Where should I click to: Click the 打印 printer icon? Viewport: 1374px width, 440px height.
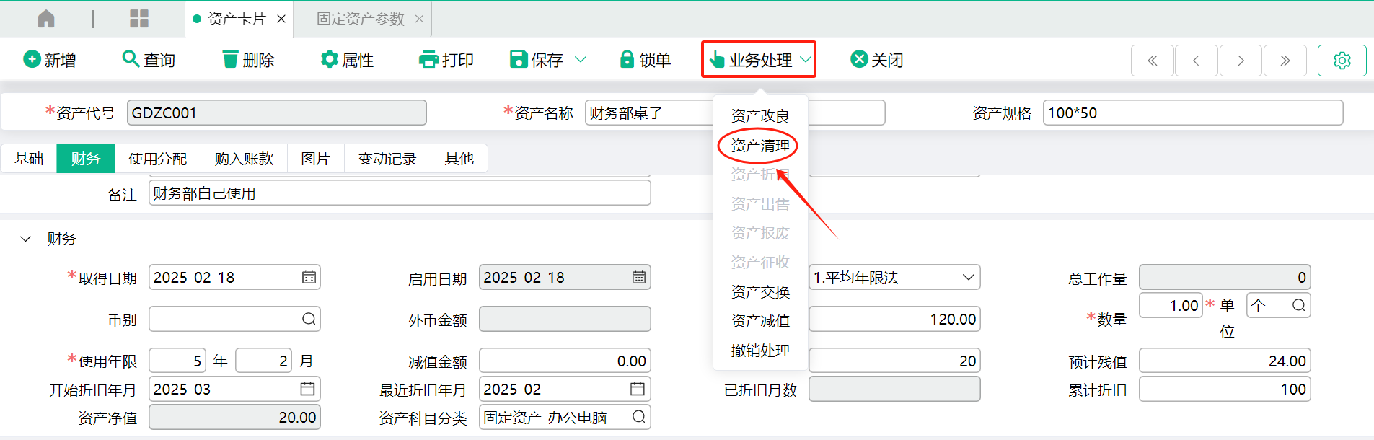point(428,59)
